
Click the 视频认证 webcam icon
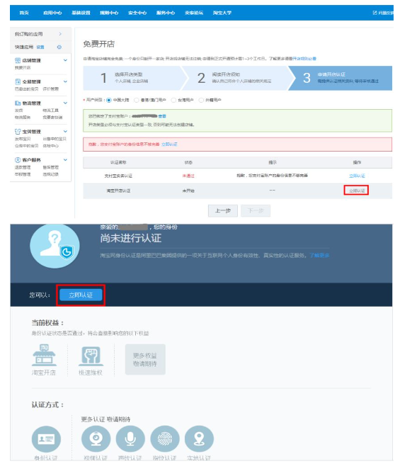96,439
